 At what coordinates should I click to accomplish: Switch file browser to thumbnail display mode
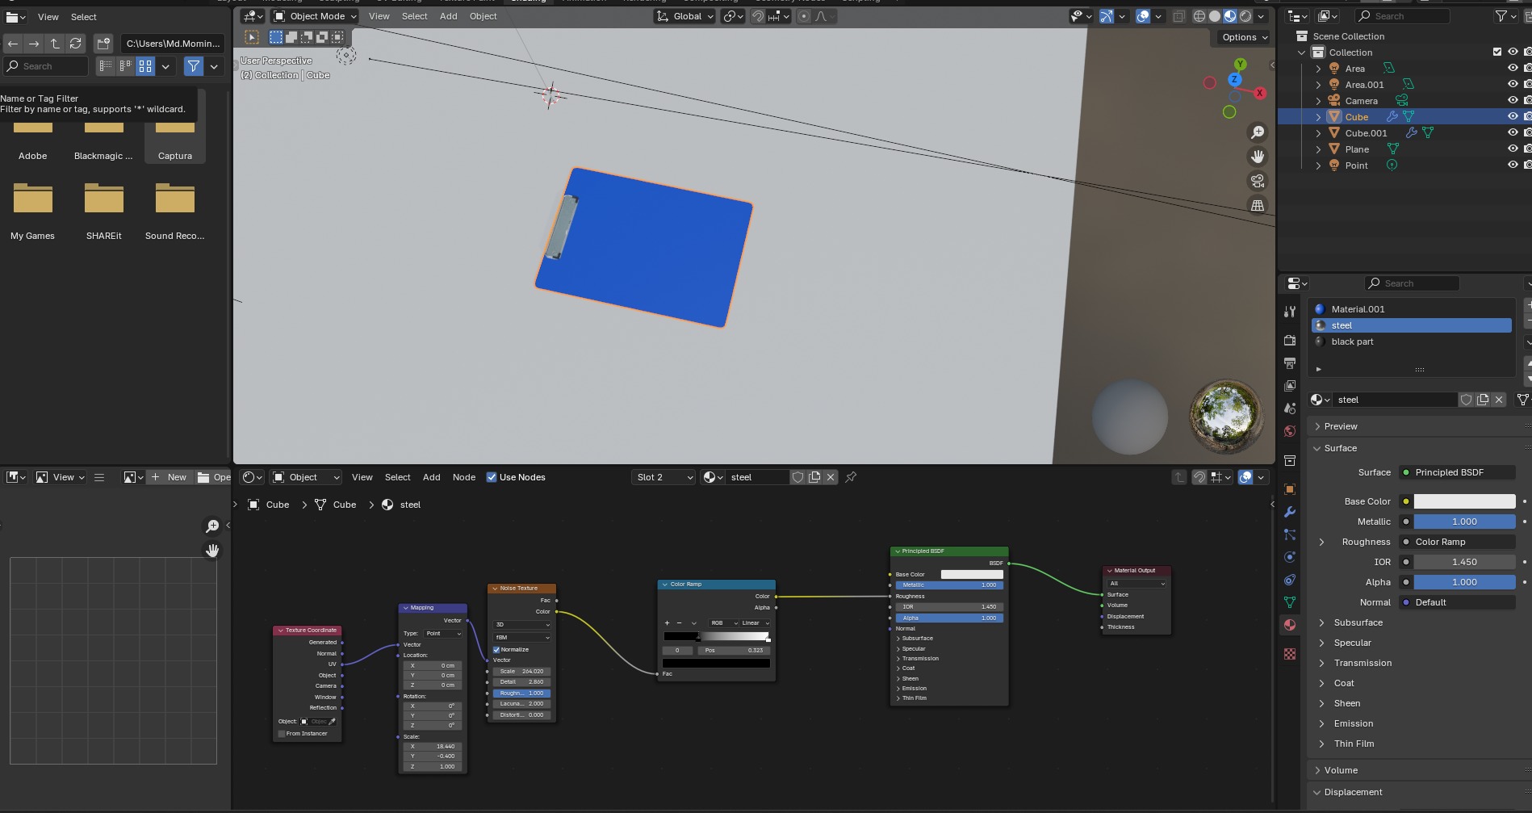(x=145, y=67)
